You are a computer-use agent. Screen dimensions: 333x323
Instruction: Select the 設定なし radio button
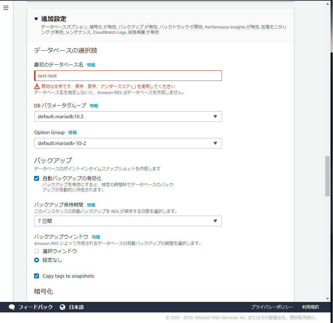pyautogui.click(x=37, y=260)
